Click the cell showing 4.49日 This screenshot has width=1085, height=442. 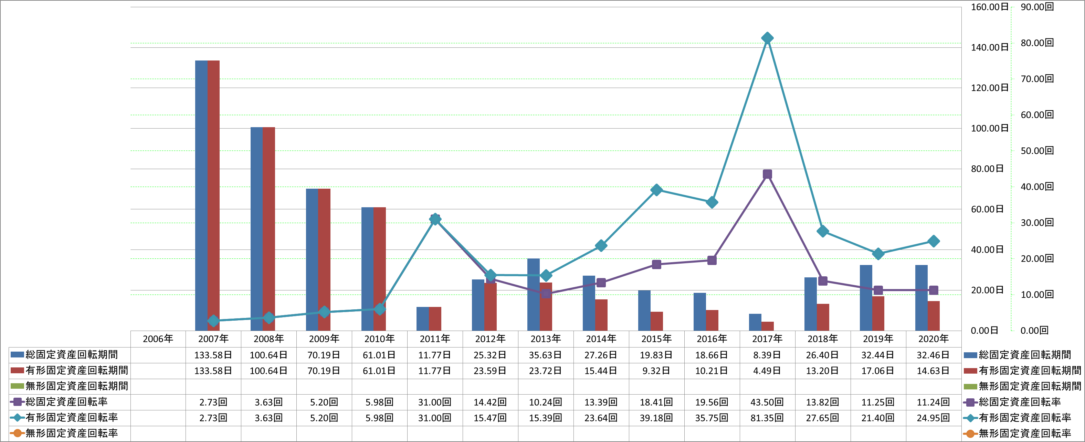tap(767, 371)
